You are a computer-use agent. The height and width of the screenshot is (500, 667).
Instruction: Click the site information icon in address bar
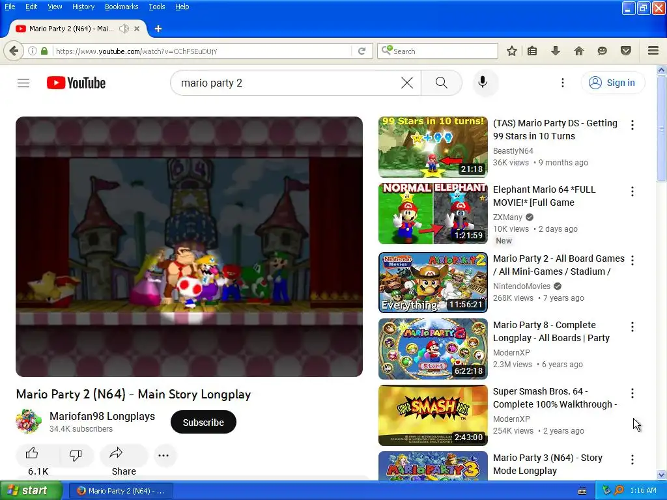click(x=33, y=51)
